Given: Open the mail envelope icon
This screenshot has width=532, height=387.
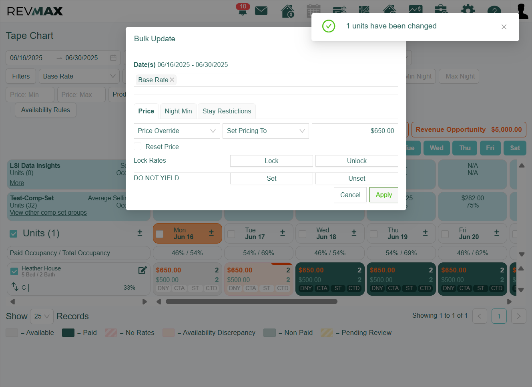Looking at the screenshot, I should (x=261, y=10).
